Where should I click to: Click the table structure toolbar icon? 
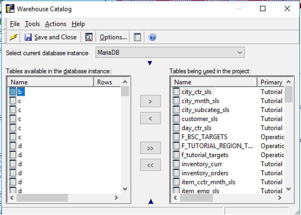[137, 37]
